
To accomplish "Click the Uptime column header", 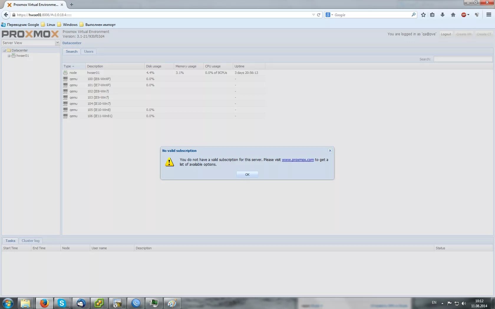I will point(249,66).
